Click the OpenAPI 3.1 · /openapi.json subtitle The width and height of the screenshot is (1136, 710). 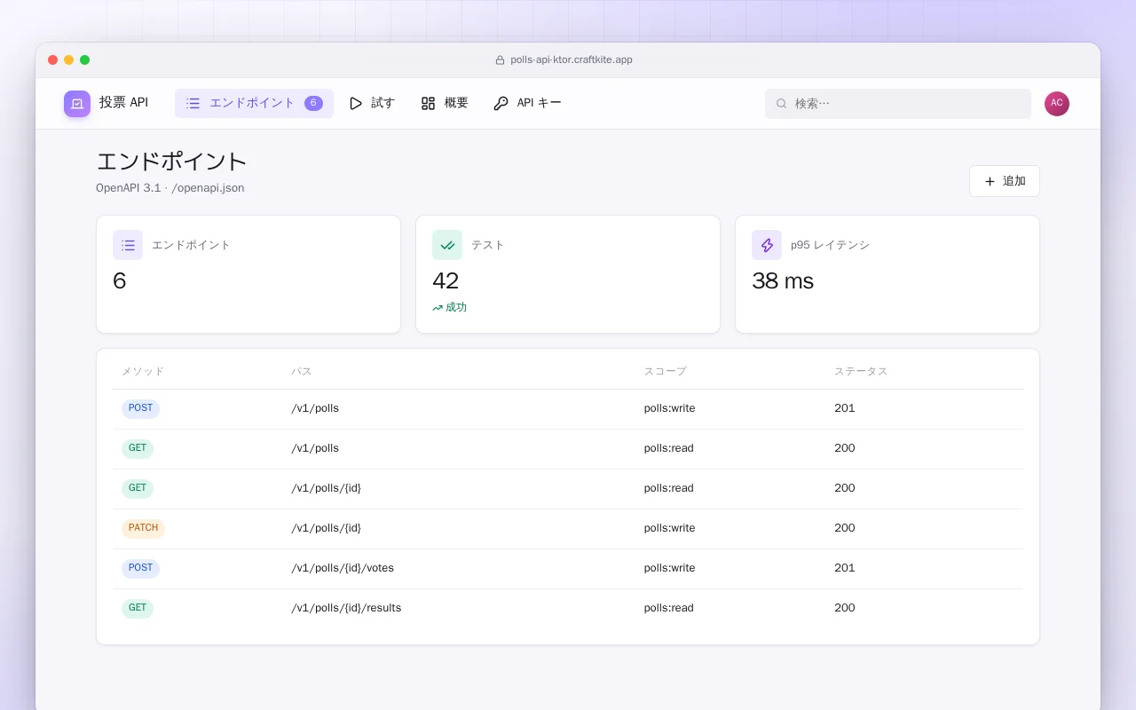(170, 188)
